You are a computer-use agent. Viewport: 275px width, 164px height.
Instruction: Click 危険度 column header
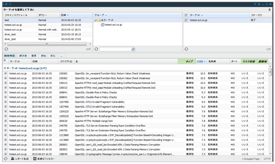(x=218, y=61)
